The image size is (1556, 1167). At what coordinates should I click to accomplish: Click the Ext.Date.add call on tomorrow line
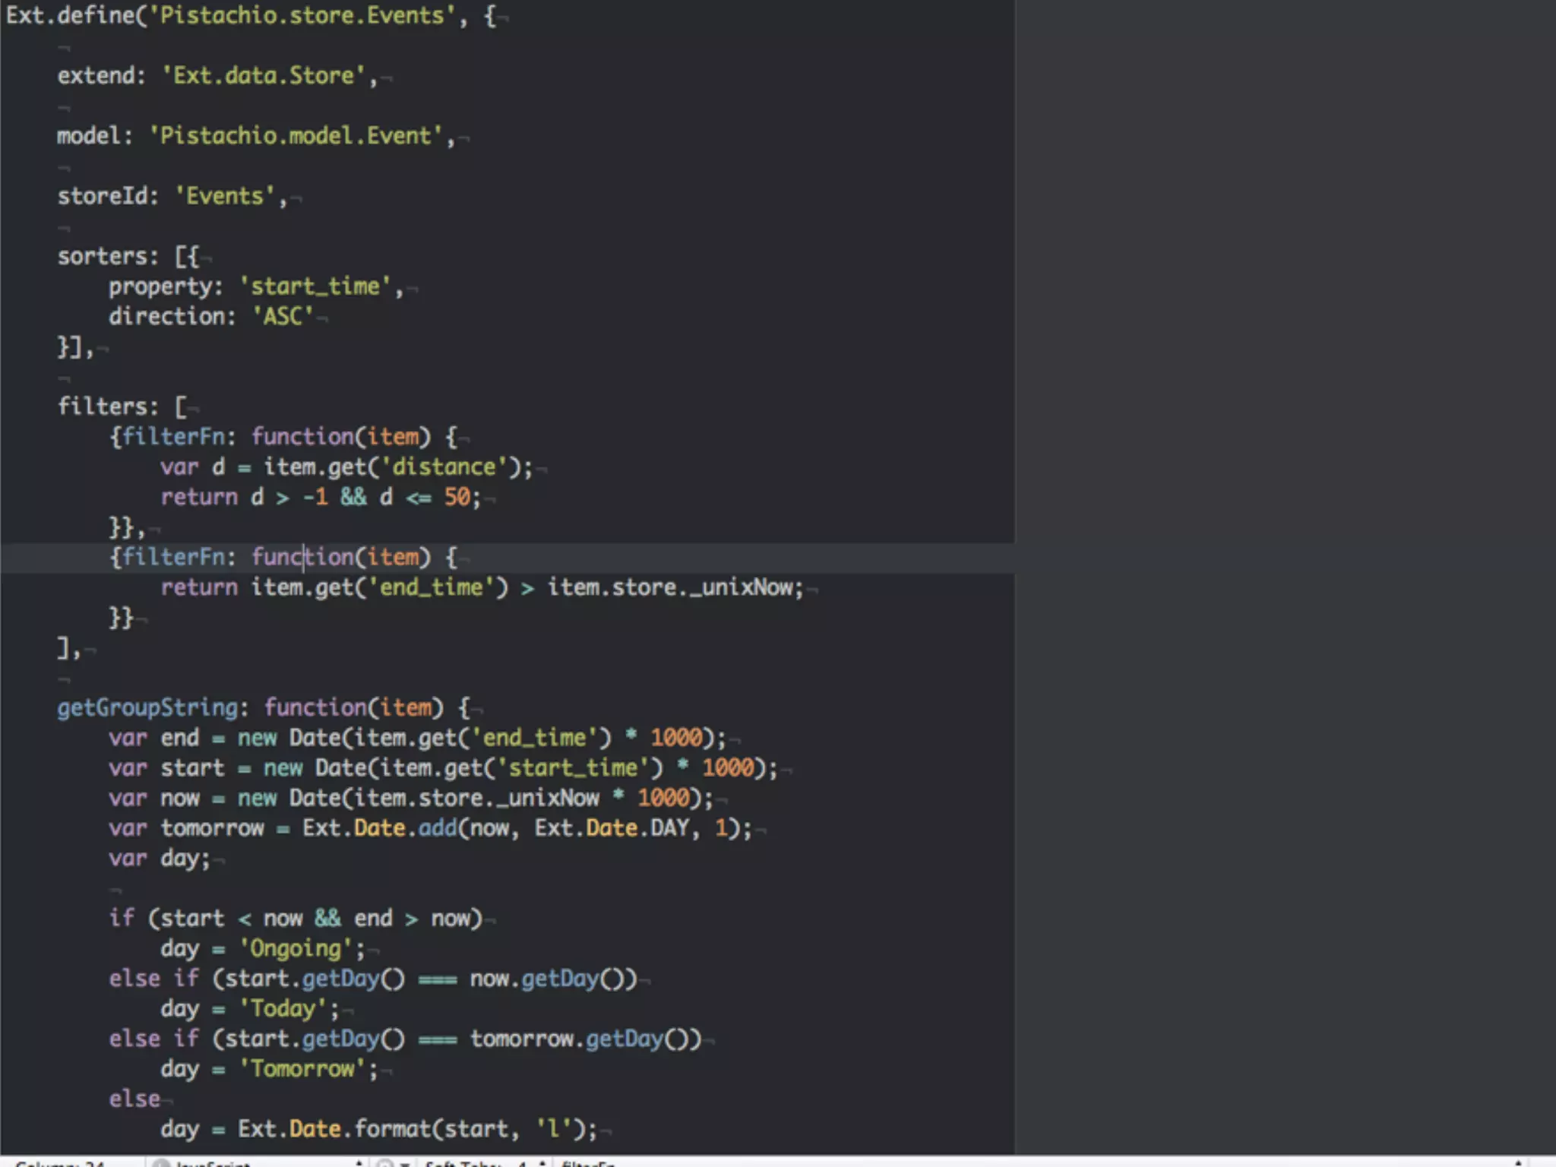tap(378, 828)
